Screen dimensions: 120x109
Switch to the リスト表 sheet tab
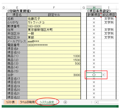[10, 102]
